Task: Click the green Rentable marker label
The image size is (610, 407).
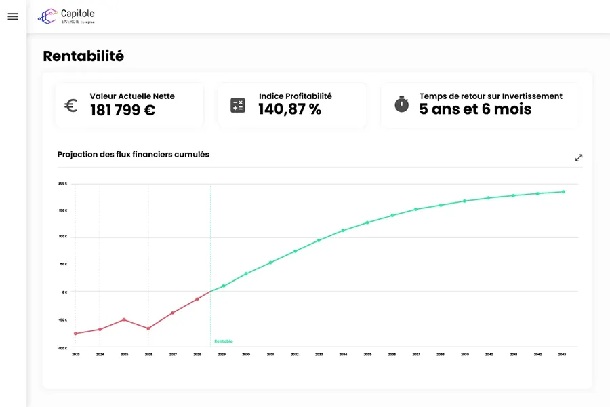Action: 223,341
